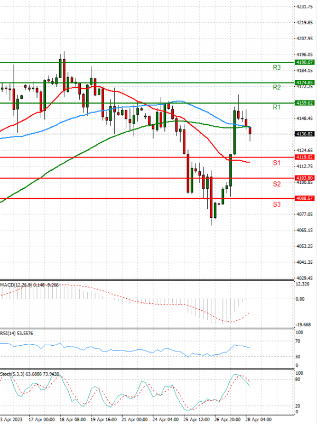
Task: Click the 4124.65 price axis value
Action: [x=304, y=150]
